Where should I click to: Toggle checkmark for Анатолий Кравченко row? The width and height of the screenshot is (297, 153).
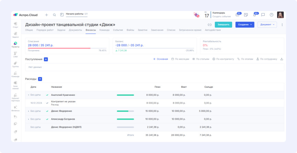(47, 95)
